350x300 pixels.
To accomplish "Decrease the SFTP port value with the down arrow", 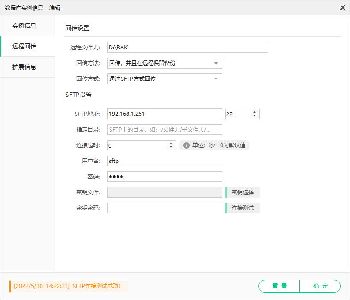I will click(255, 116).
